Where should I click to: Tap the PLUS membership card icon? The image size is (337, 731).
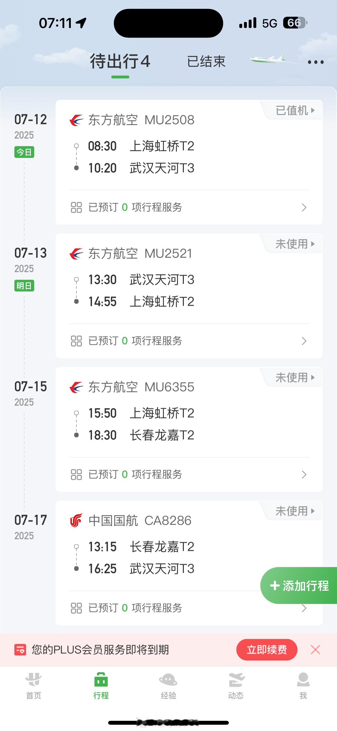click(x=20, y=649)
